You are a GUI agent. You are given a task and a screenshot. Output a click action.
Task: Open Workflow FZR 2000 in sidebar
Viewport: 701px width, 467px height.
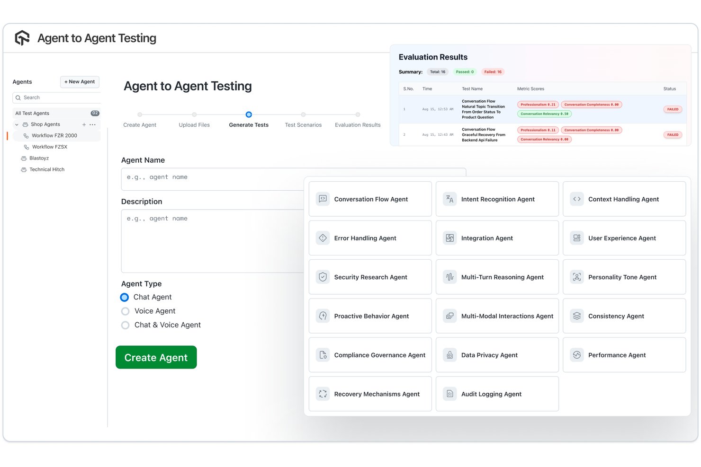click(56, 136)
